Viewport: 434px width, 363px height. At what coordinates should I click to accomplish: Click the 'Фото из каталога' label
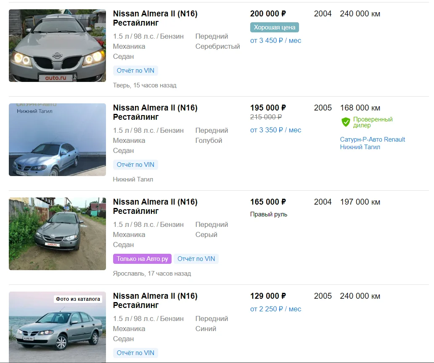click(78, 299)
